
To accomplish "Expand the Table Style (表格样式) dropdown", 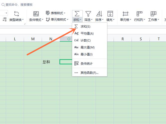I will click(58, 13).
